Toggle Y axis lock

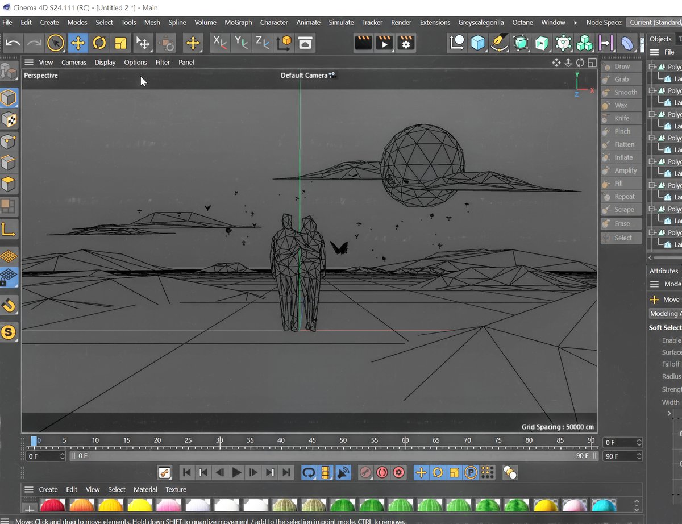click(x=241, y=43)
